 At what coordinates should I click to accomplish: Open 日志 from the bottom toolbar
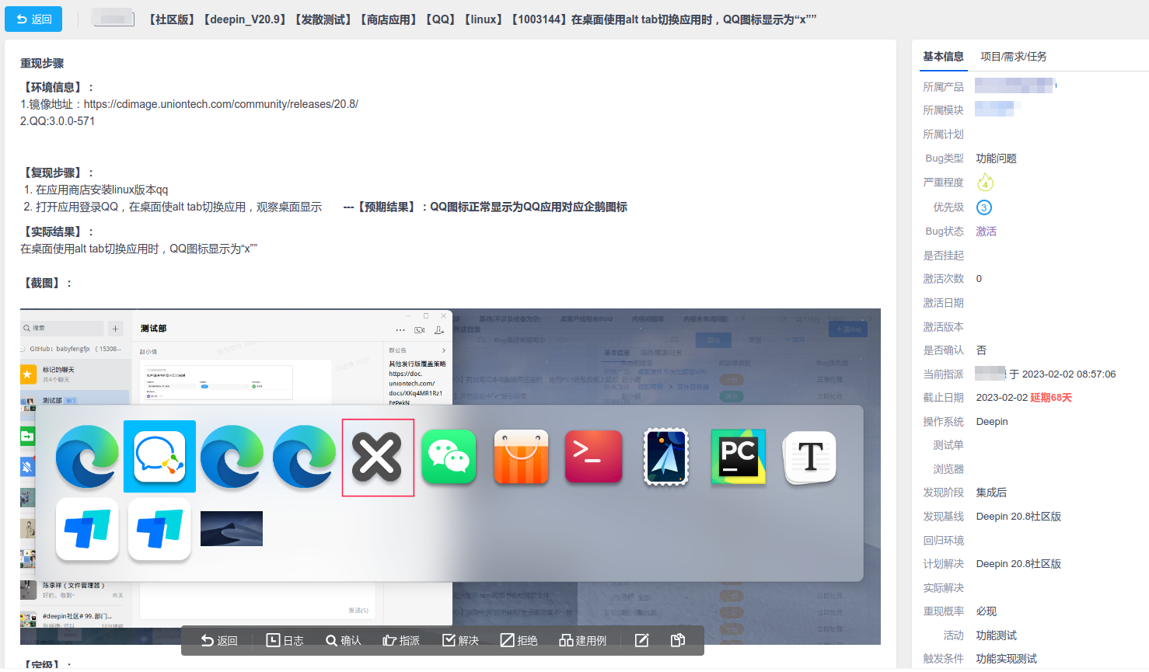[x=285, y=640]
